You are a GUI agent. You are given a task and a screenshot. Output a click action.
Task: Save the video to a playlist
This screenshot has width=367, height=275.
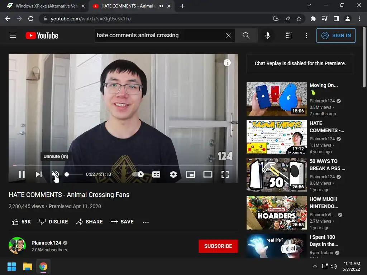point(122,222)
